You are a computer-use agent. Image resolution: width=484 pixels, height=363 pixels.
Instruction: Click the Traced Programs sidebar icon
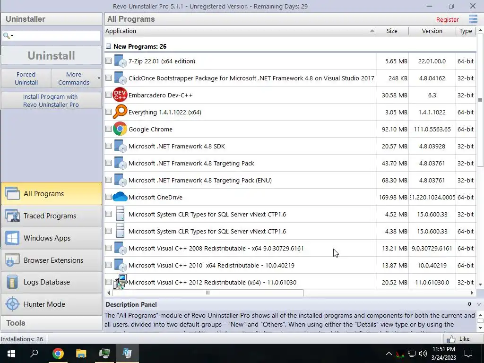(x=12, y=216)
